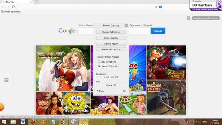Open the yellow striped taskbar icon
This screenshot has width=222, height=125.
(63, 122)
